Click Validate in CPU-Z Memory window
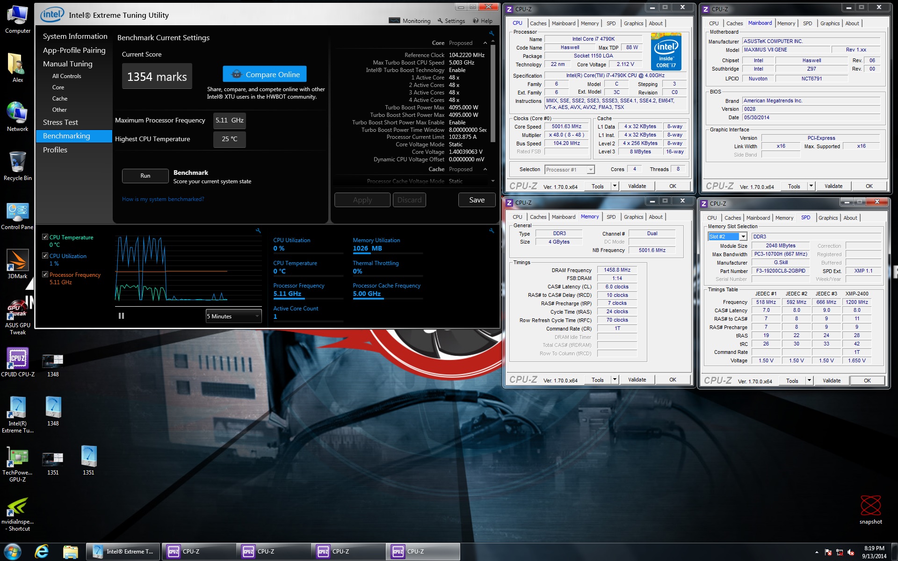898x561 pixels. coord(637,380)
